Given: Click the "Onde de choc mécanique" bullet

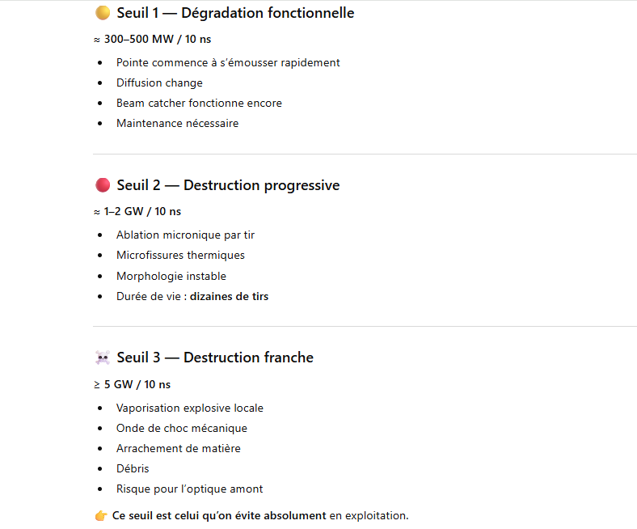Looking at the screenshot, I should 181,428.
